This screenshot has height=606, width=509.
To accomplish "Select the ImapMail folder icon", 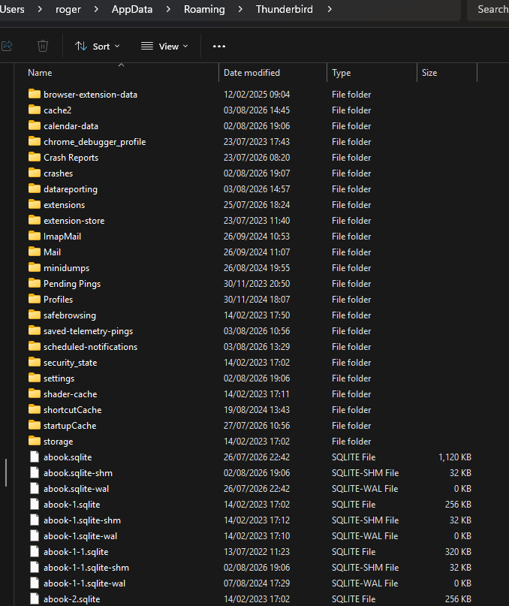I will click(x=35, y=236).
